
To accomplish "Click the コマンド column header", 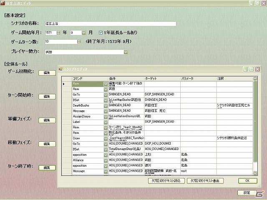I will [90, 79].
